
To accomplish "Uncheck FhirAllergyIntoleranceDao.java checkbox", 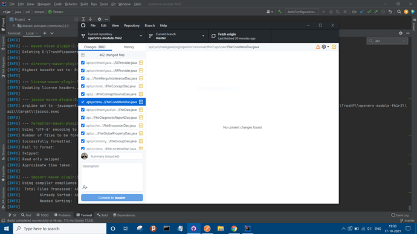I will 83,78.
